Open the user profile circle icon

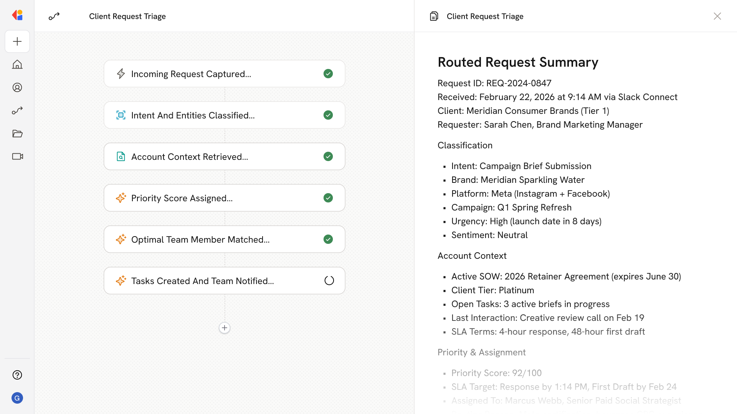(x=17, y=87)
